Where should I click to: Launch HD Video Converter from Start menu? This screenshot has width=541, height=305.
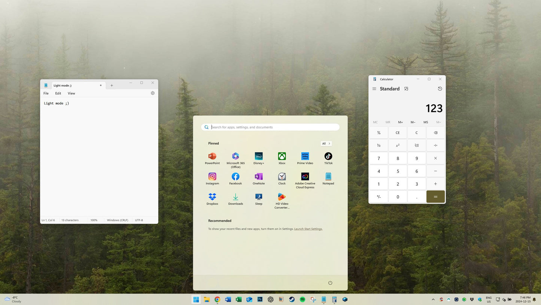tap(282, 200)
